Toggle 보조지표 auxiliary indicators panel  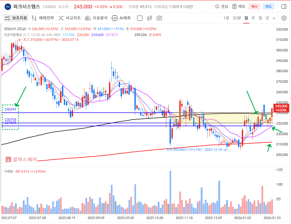16,18
